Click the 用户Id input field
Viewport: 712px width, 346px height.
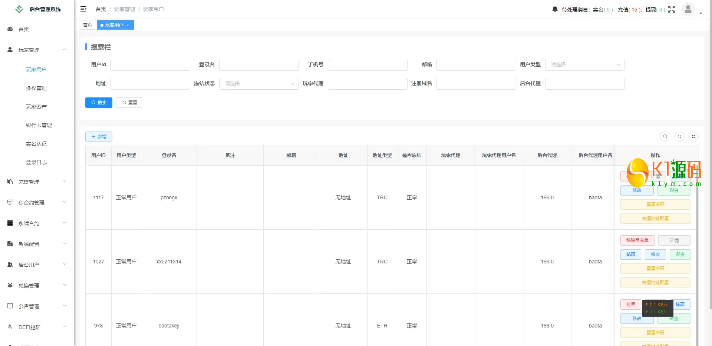point(150,65)
